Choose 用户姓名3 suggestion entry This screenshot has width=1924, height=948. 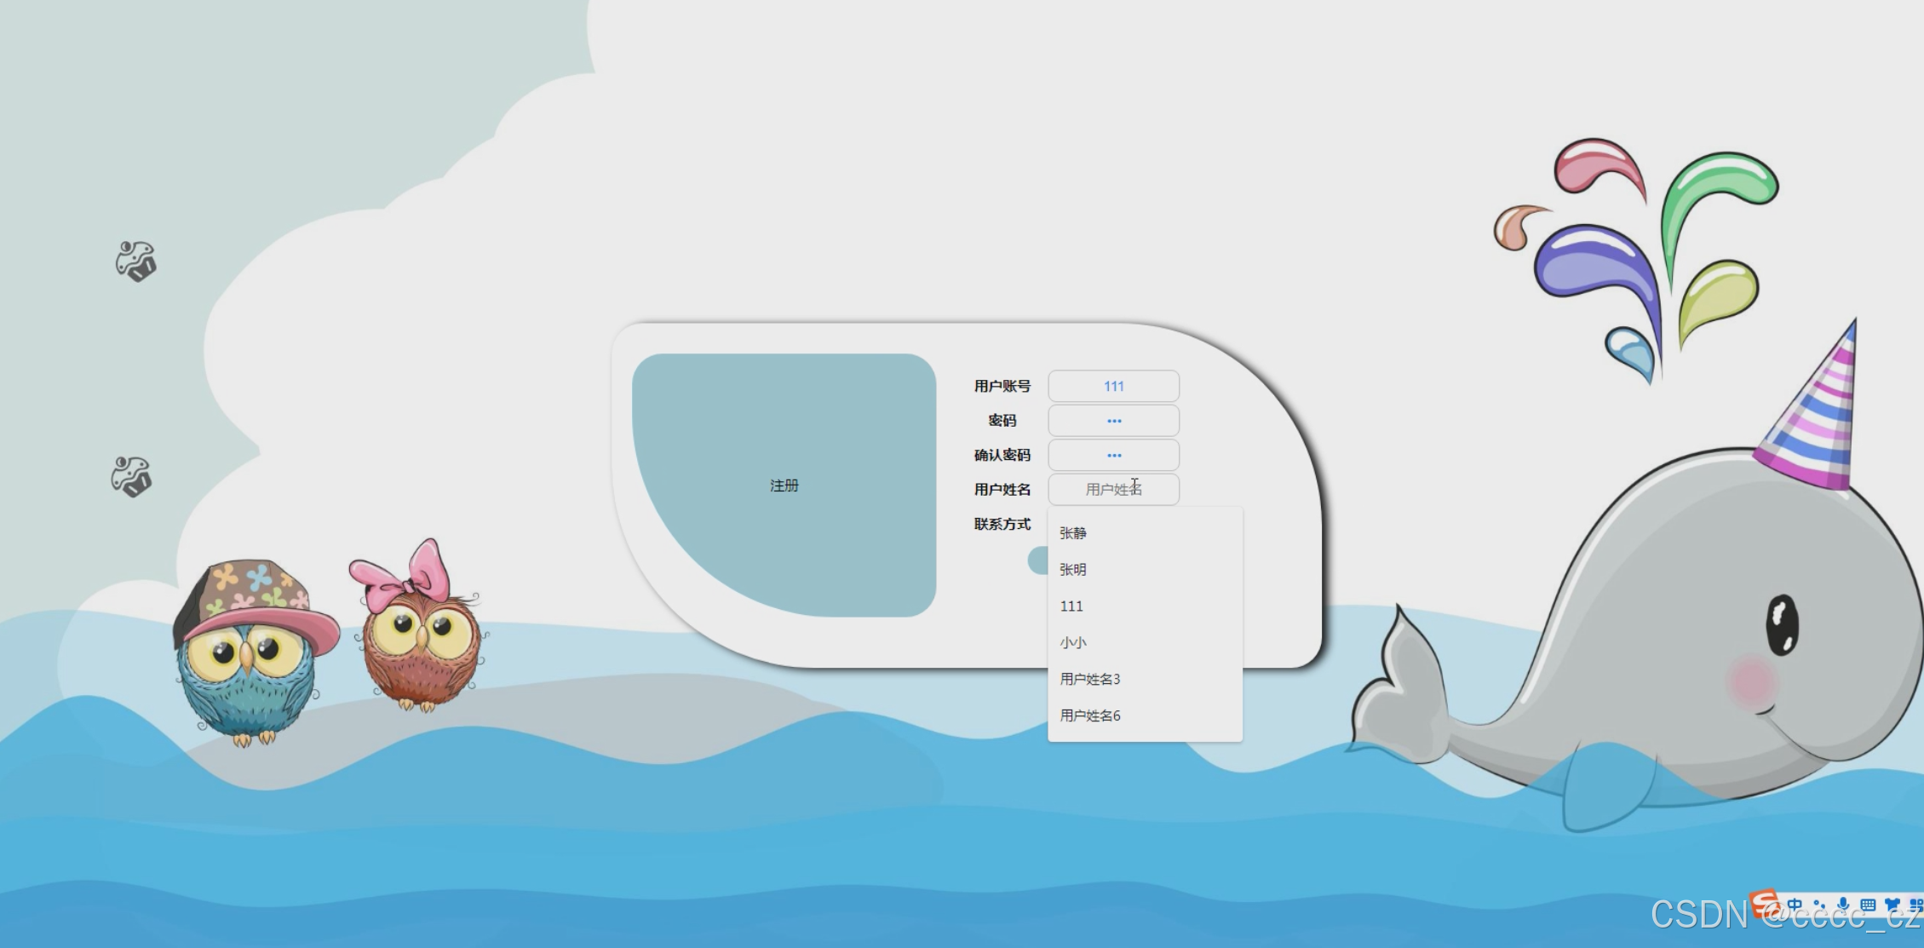1089,680
